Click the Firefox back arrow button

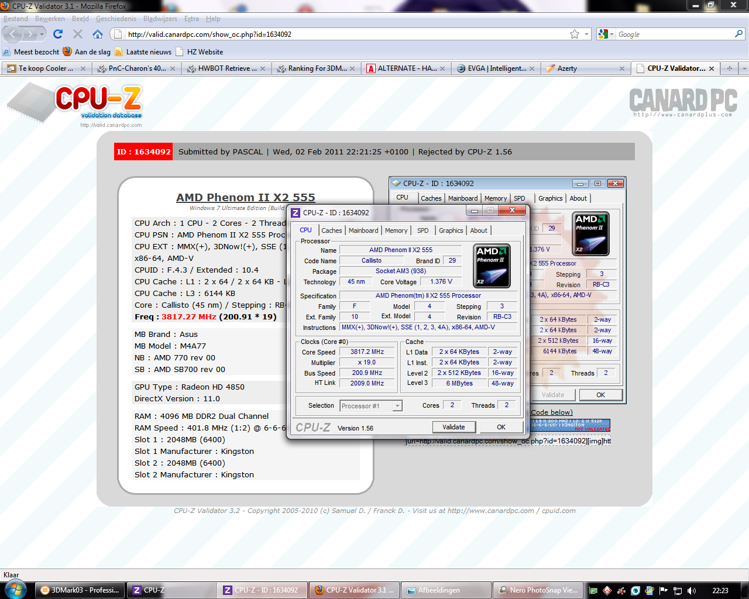tap(13, 34)
